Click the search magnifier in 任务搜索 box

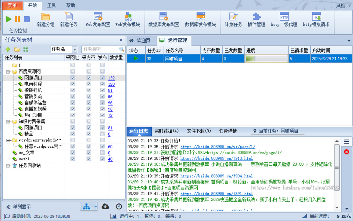121,49
